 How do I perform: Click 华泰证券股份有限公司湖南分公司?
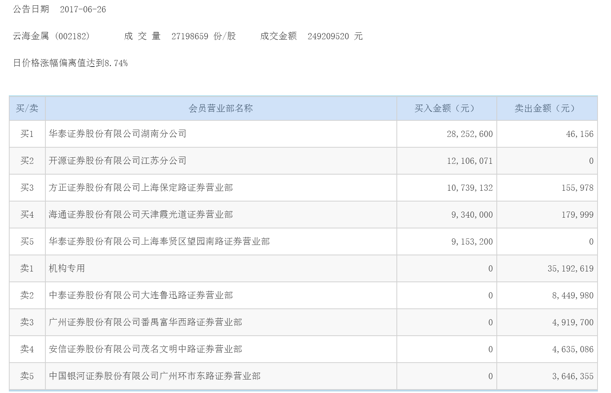click(118, 134)
